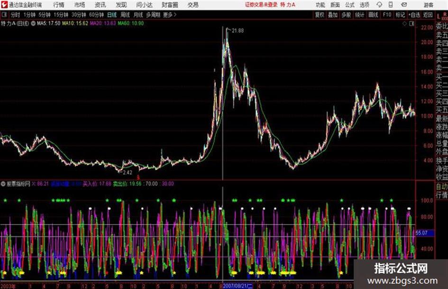The height and width of the screenshot is (289, 448).
Task: Click the 画线 drawing toolbar button
Action: point(373,15)
